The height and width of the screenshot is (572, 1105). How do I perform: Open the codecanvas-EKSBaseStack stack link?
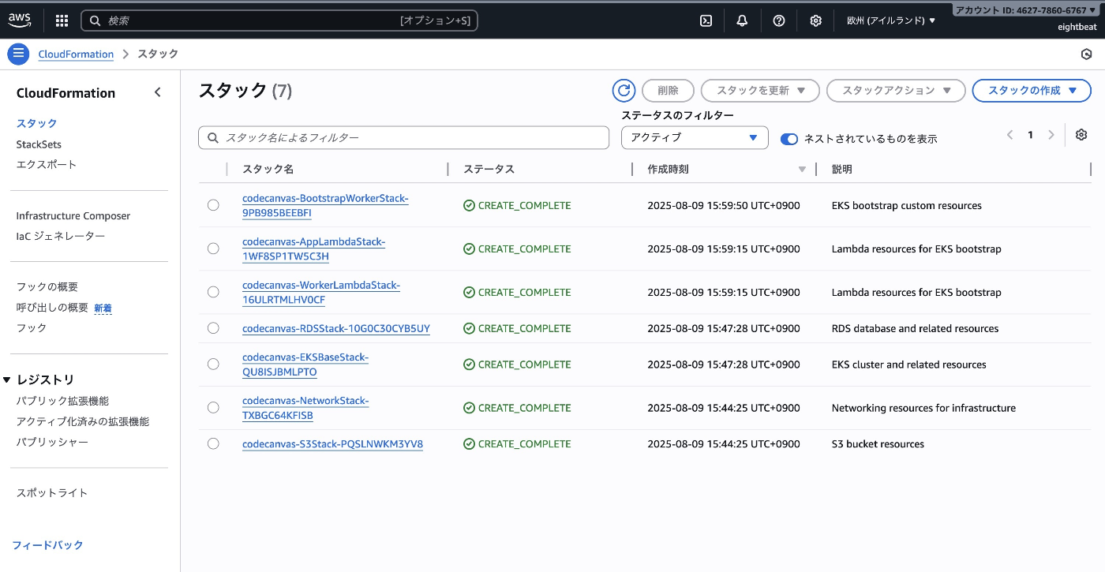(305, 364)
